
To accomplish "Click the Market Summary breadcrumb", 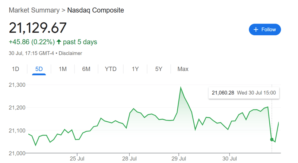I will 34,10.
